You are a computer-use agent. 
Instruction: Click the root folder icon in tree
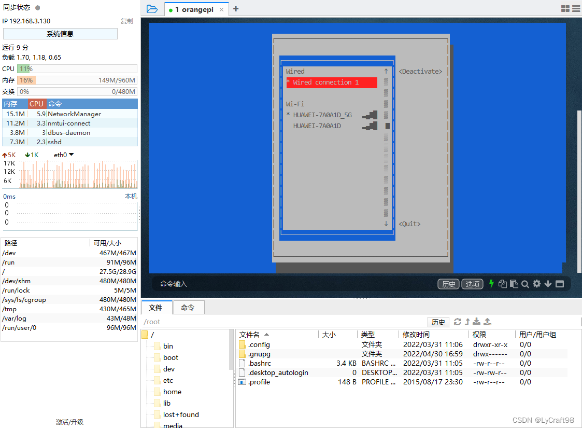tap(145, 335)
